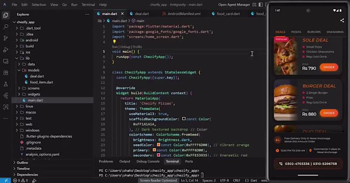The width and height of the screenshot is (350, 183).
Task: Open the Source Control view
Action: point(6,38)
